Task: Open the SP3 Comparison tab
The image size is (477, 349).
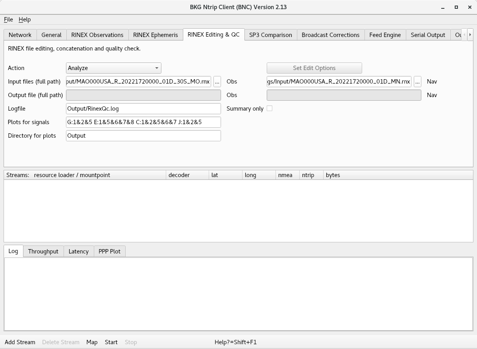Action: (x=270, y=35)
